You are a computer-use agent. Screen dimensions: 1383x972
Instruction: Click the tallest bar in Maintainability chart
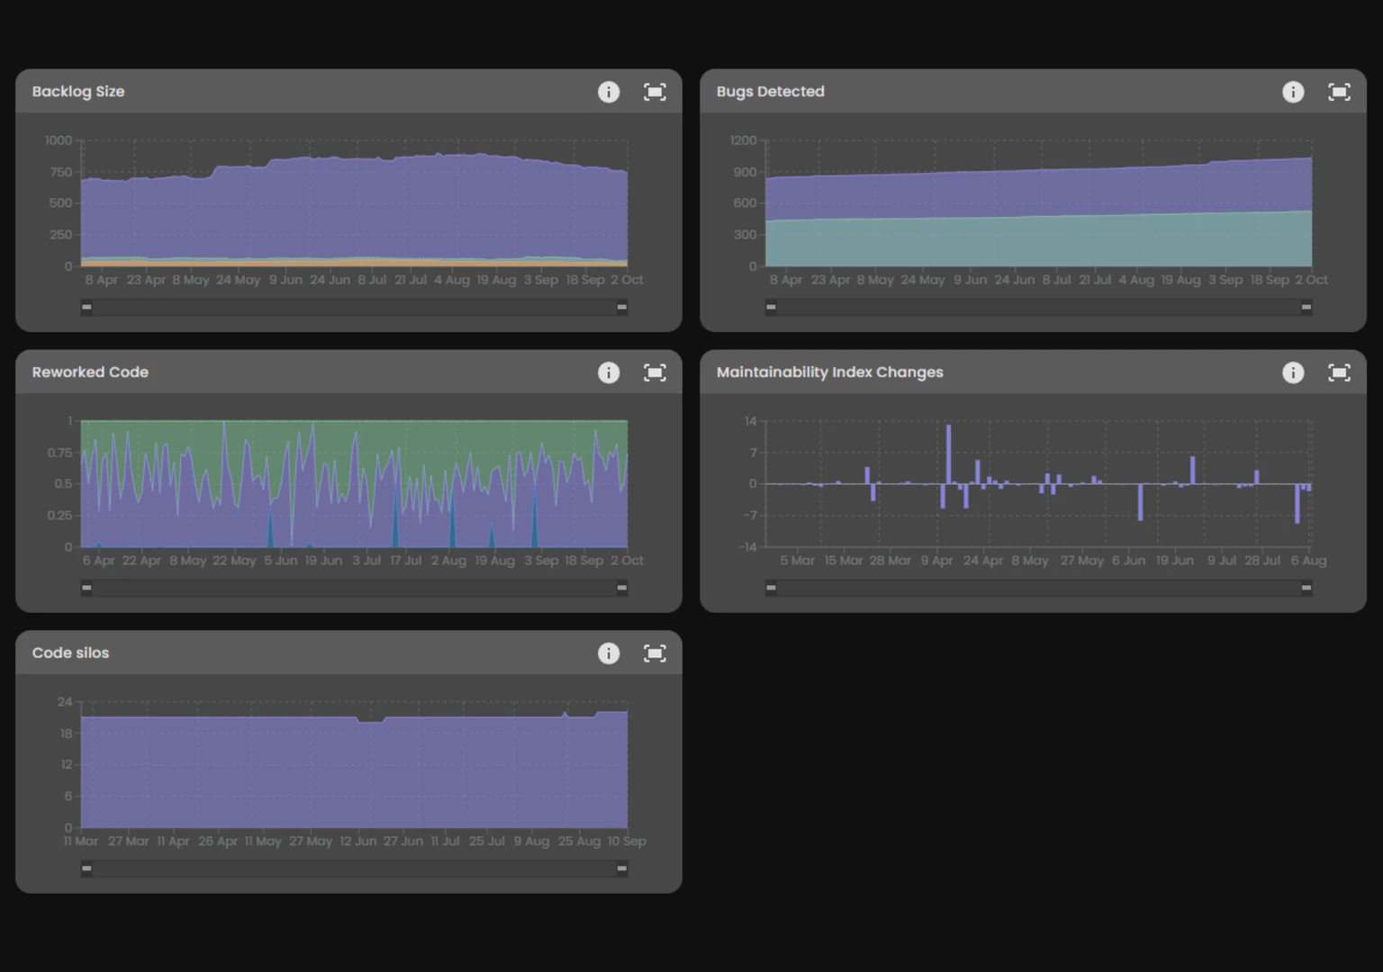(948, 454)
